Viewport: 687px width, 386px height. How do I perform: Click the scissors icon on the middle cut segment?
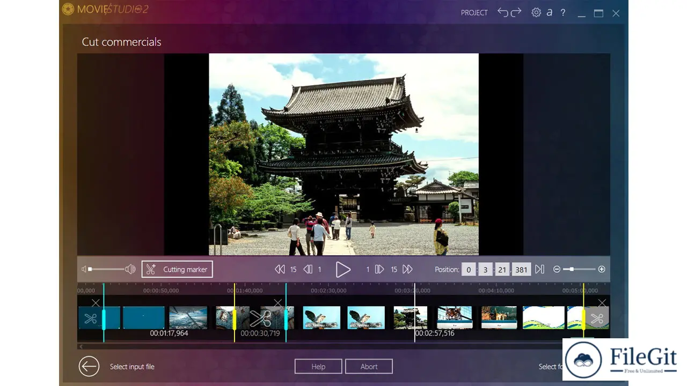coord(260,318)
